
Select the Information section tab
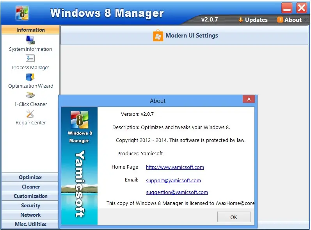coord(30,30)
